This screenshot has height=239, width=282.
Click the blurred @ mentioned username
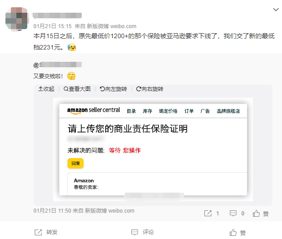tap(58, 65)
